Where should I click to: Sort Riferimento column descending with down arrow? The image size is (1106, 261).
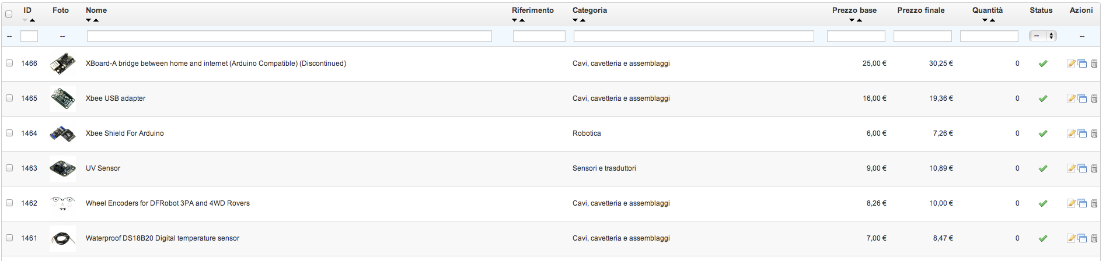point(515,20)
